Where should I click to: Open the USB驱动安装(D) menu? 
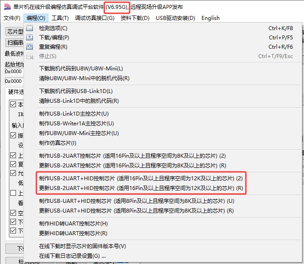tap(175, 18)
